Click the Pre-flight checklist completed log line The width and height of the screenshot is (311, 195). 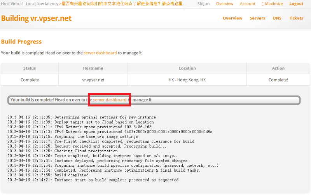pyautogui.click(x=101, y=141)
